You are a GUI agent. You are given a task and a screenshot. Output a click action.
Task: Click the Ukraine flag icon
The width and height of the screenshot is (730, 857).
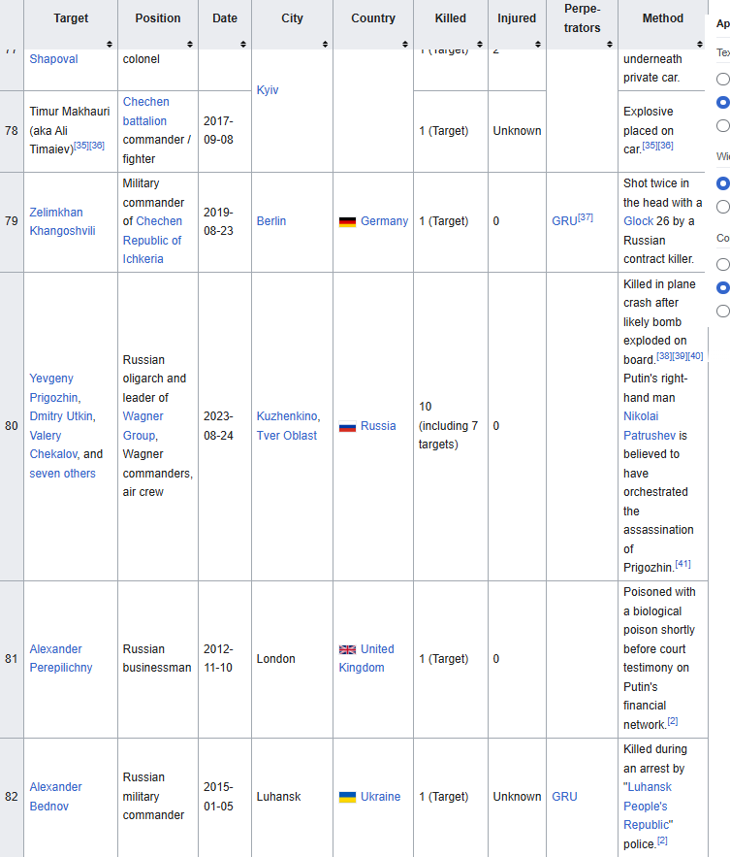tap(347, 797)
